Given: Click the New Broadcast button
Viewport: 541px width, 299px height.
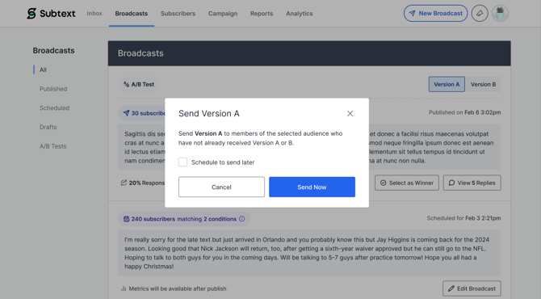Looking at the screenshot, I should click(436, 14).
